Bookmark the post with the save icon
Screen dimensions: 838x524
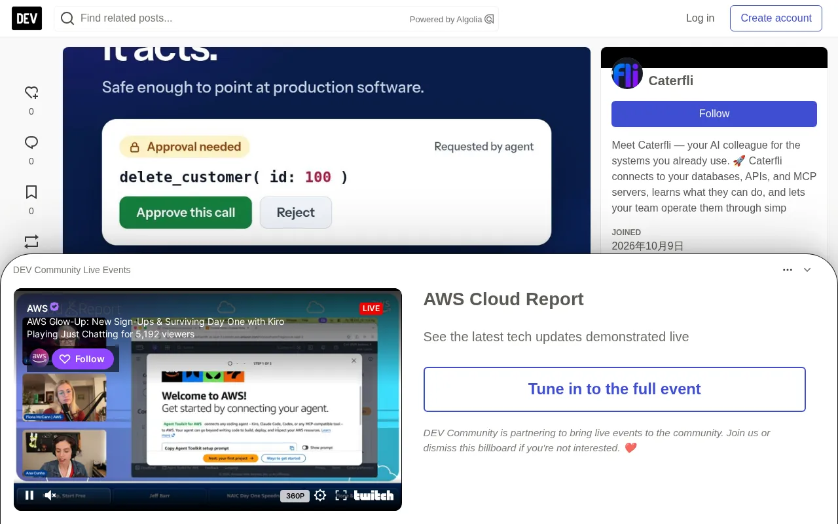point(31,192)
